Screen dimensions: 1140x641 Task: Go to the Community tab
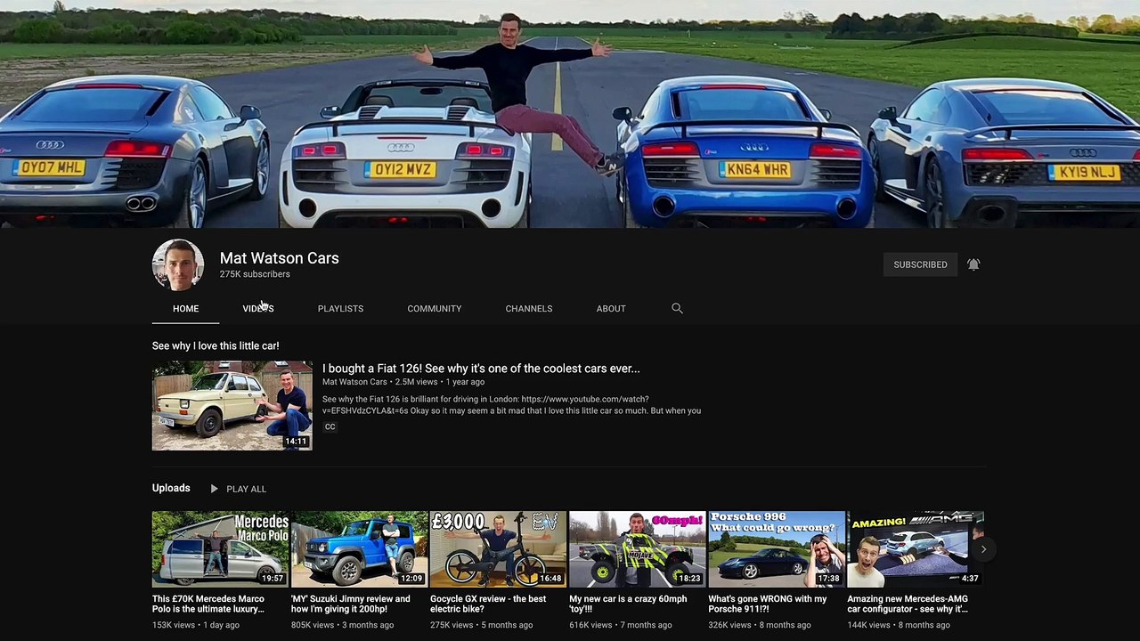tap(434, 308)
